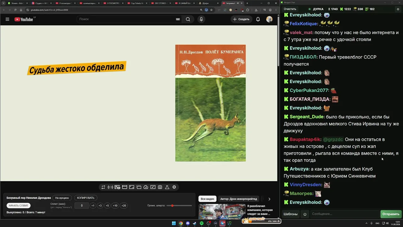This screenshot has height=227, width=403.
Task: Click the НАЧАТЬ СПЛИТ button
Action: click(x=19, y=206)
